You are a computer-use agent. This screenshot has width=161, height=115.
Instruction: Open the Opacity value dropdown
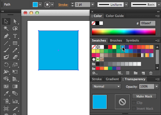coord(157,87)
